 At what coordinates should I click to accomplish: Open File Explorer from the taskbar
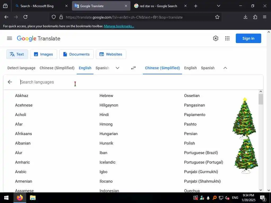tap(33, 198)
